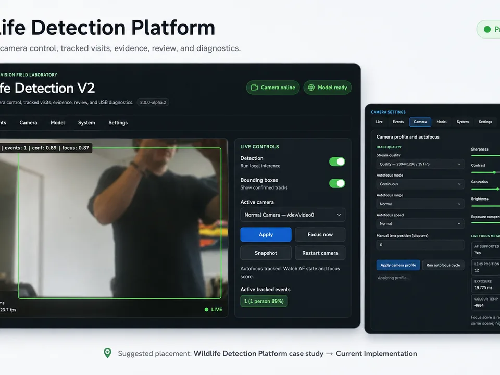Viewport: 500px width, 375px height.
Task: Click Manual lens position input field
Action: coord(420,245)
